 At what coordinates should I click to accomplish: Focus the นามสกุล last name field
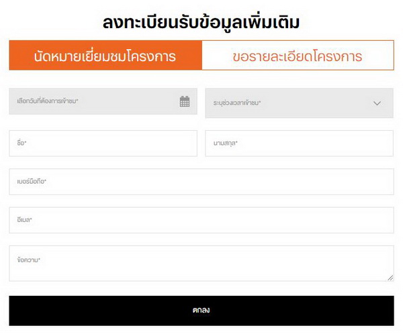tap(299, 143)
